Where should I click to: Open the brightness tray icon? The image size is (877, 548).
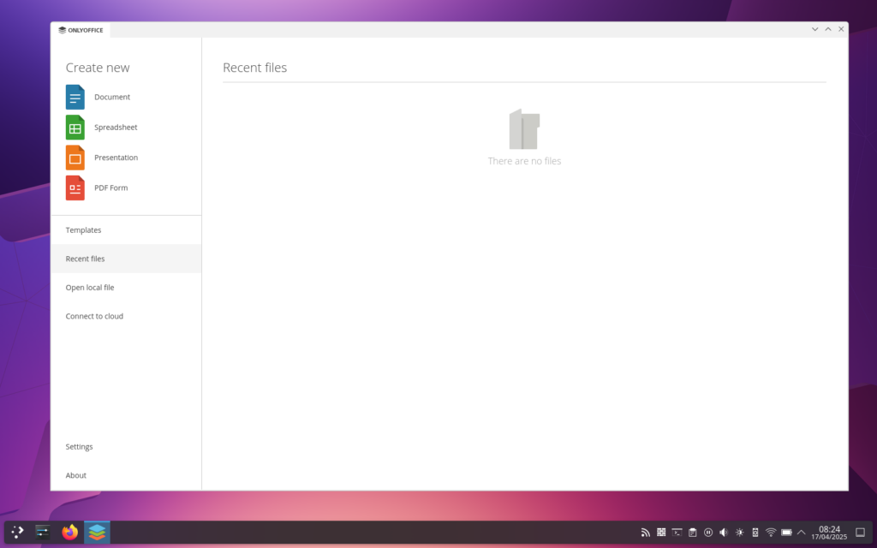tap(739, 533)
